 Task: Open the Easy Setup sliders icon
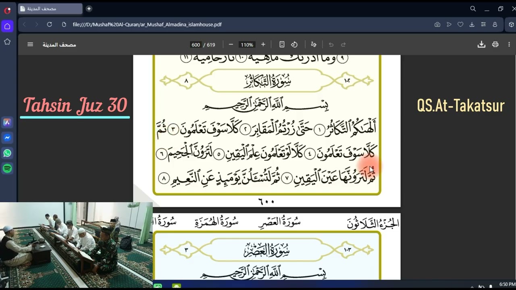[483, 25]
